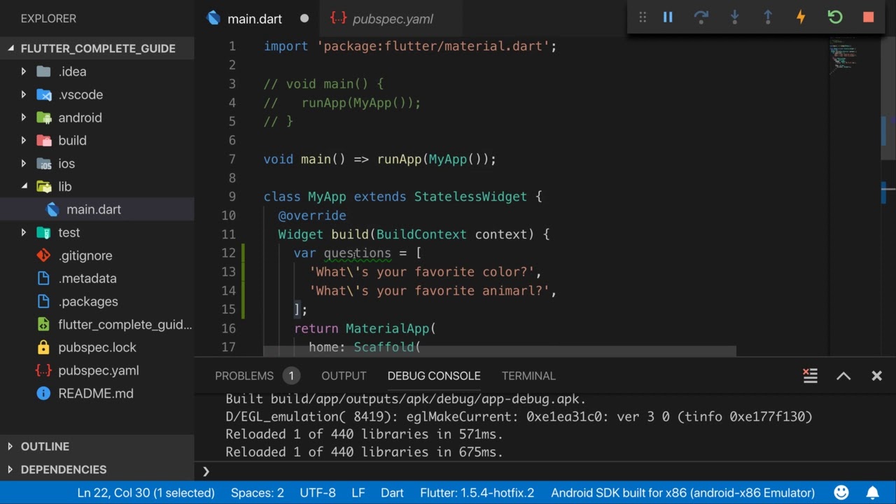896x504 pixels.
Task: Restart the debug session green icon
Action: (x=834, y=17)
